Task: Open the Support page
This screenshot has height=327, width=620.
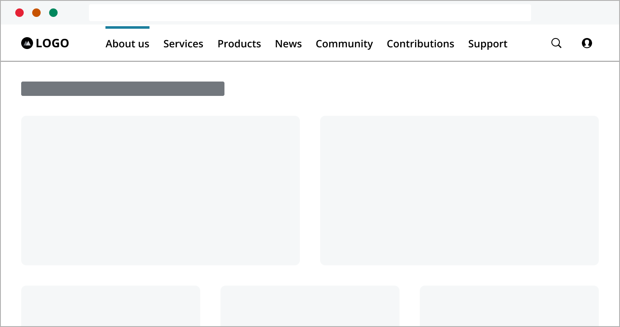Action: 487,44
